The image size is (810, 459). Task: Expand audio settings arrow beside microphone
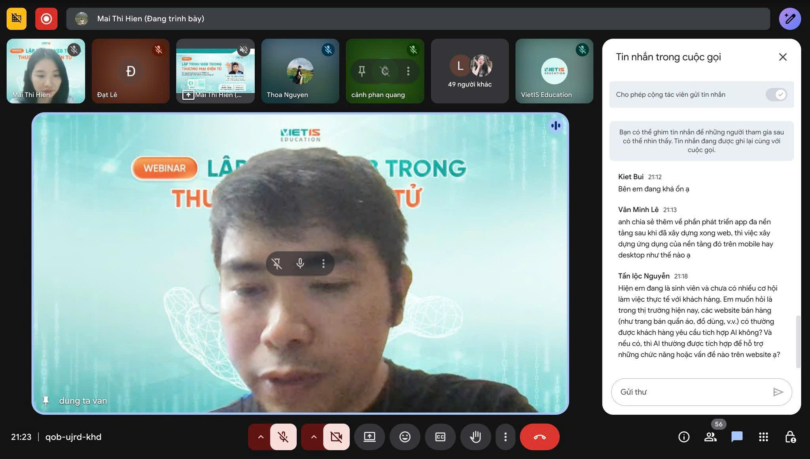[261, 437]
